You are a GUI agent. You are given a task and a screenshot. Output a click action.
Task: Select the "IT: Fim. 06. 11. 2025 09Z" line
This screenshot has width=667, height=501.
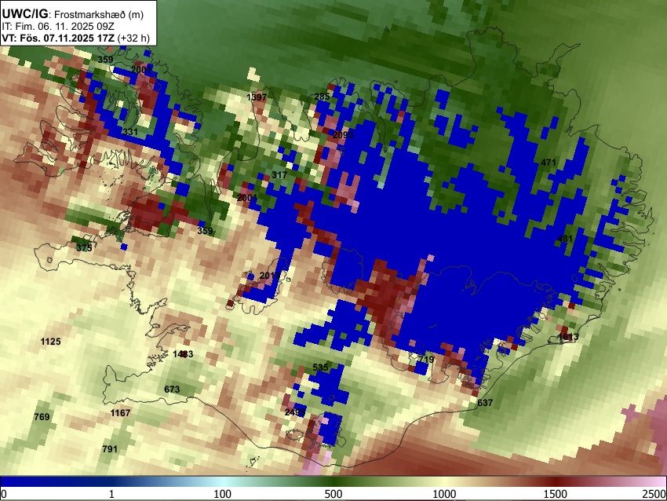58,27
